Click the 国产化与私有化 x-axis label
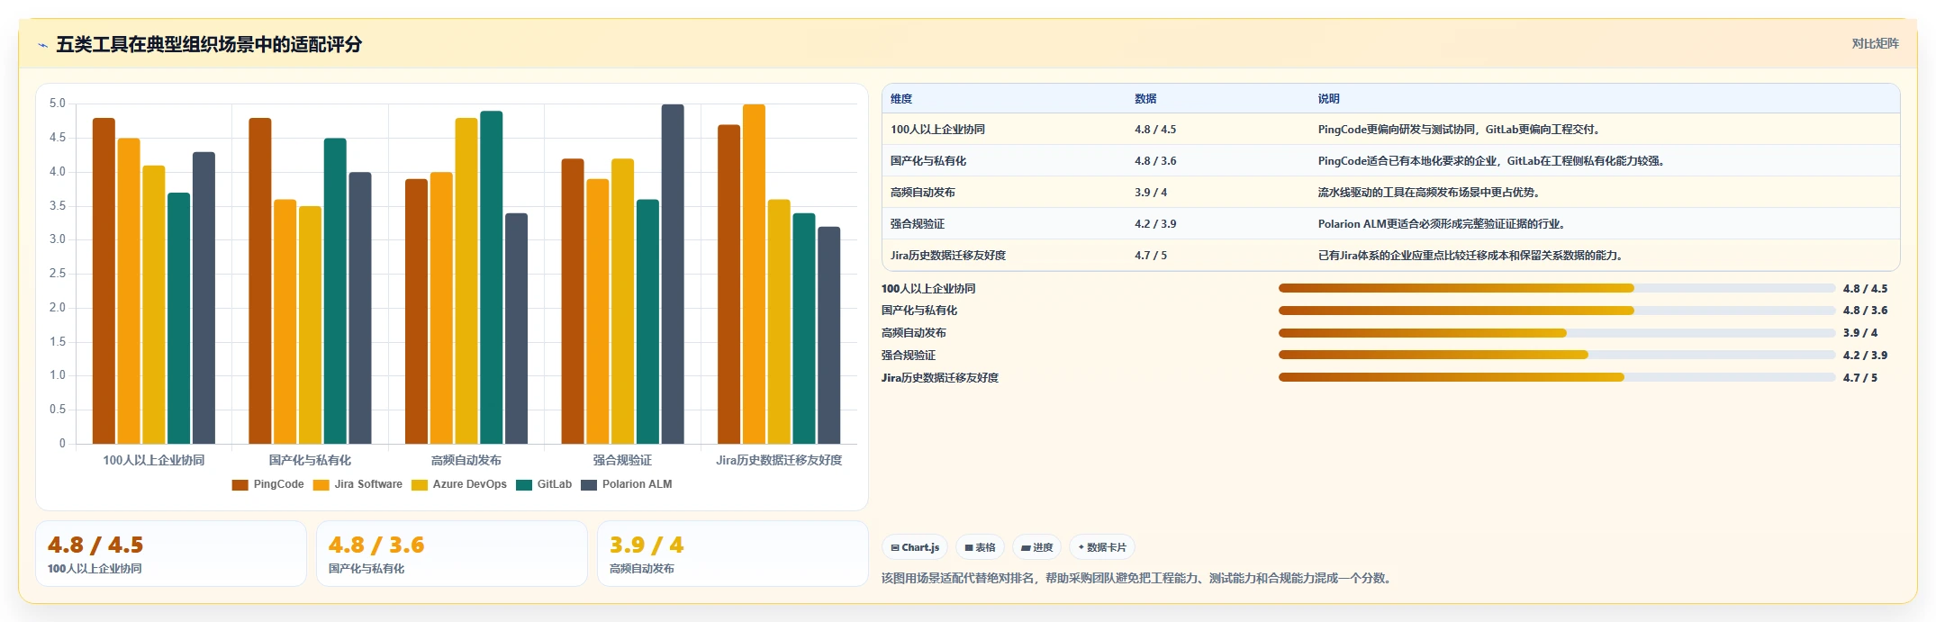Screen dimensions: 1936x622 tap(310, 460)
